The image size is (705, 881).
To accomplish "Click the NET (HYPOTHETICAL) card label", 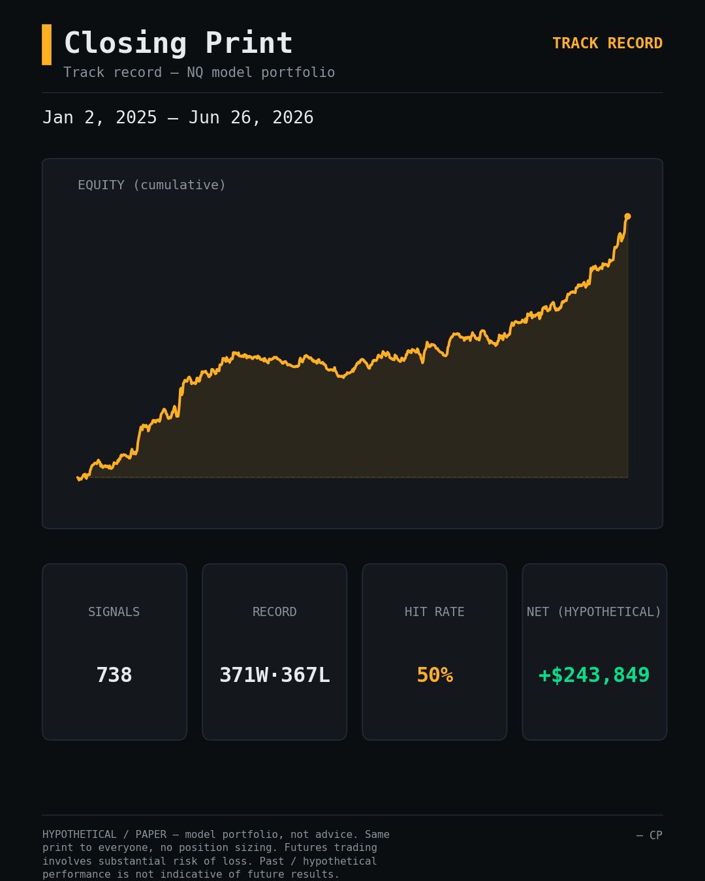I will (x=594, y=612).
